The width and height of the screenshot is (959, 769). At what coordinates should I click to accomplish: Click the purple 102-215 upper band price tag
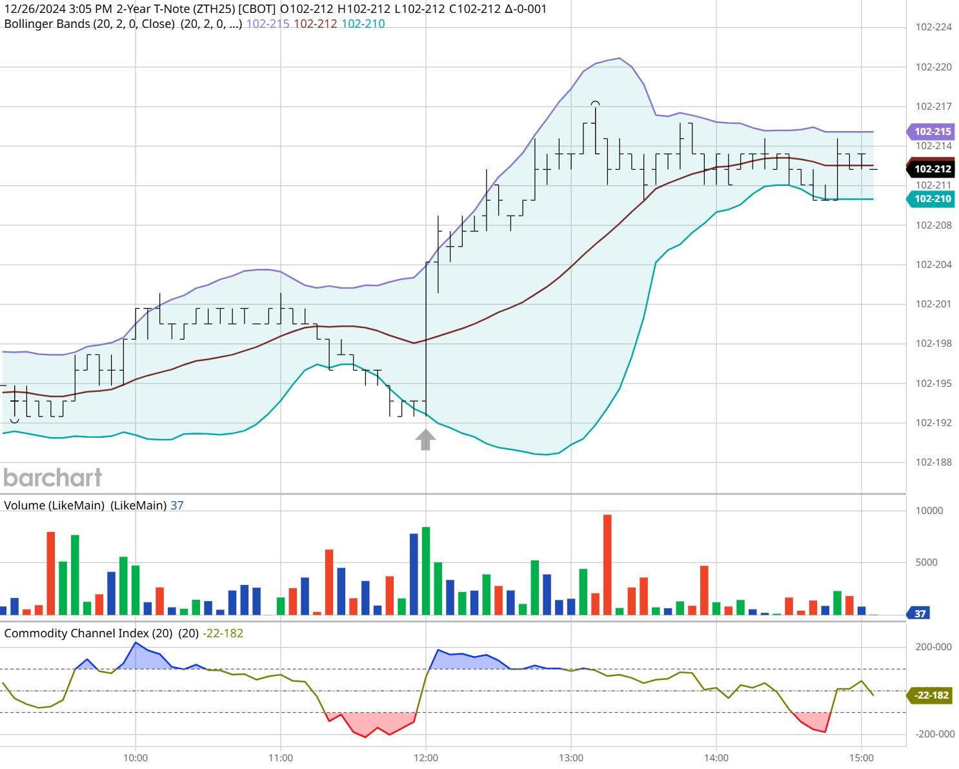932,132
